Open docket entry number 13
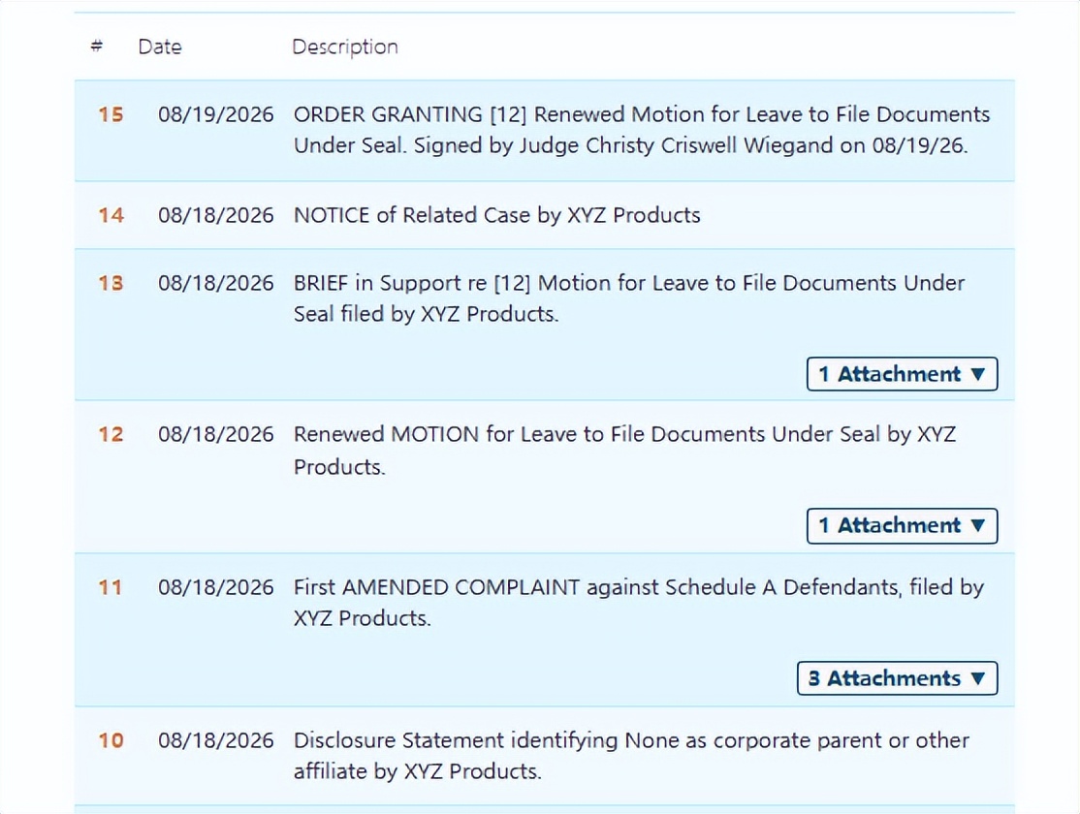Image resolution: width=1080 pixels, height=814 pixels. (x=111, y=283)
